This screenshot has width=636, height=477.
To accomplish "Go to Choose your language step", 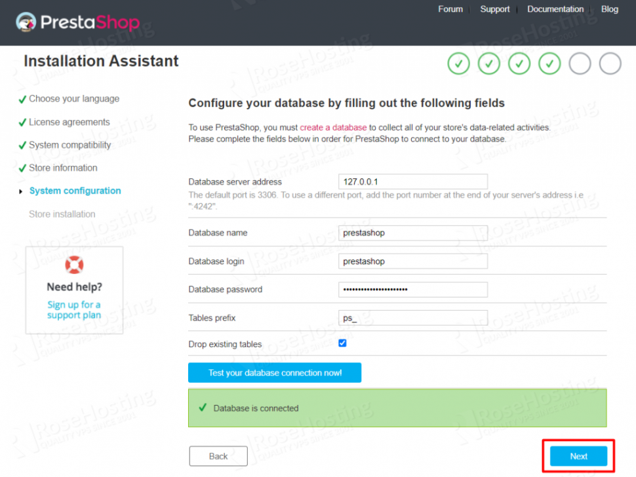I will [x=74, y=99].
